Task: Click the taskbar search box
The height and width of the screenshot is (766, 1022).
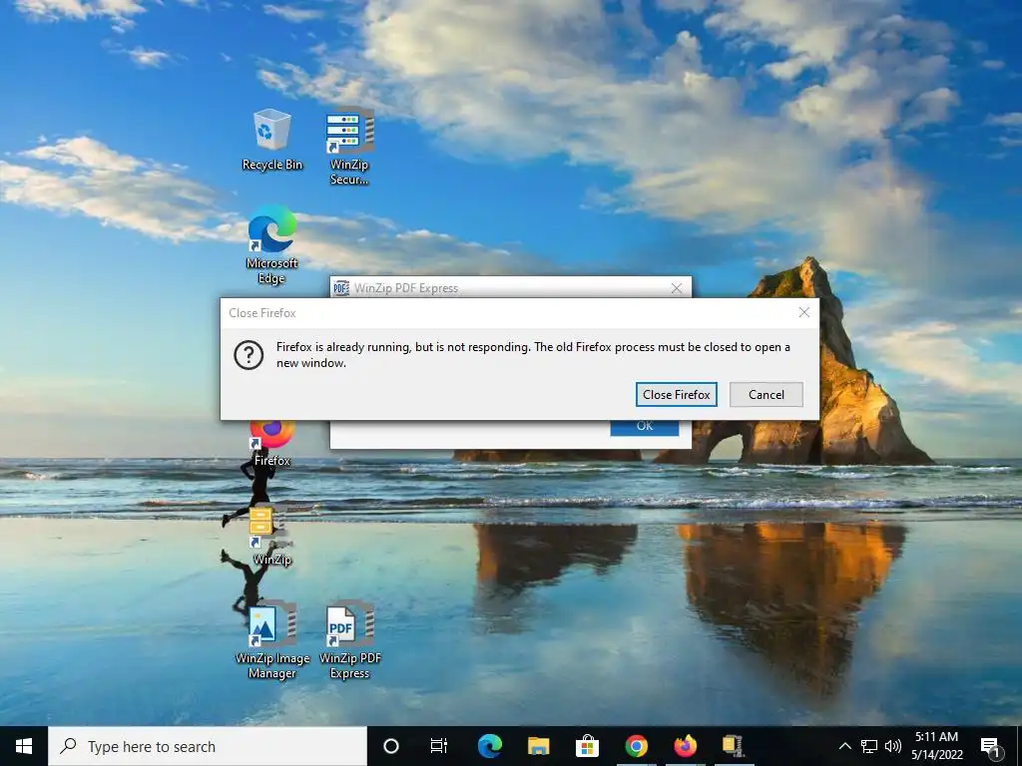Action: (x=208, y=746)
